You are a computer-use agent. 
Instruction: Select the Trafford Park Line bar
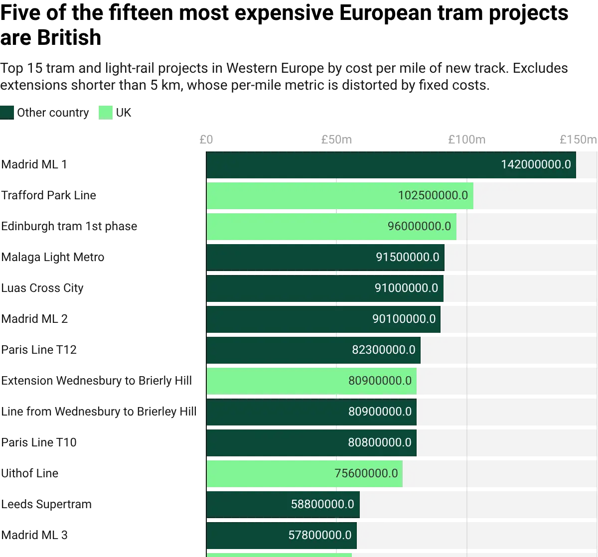tap(340, 196)
